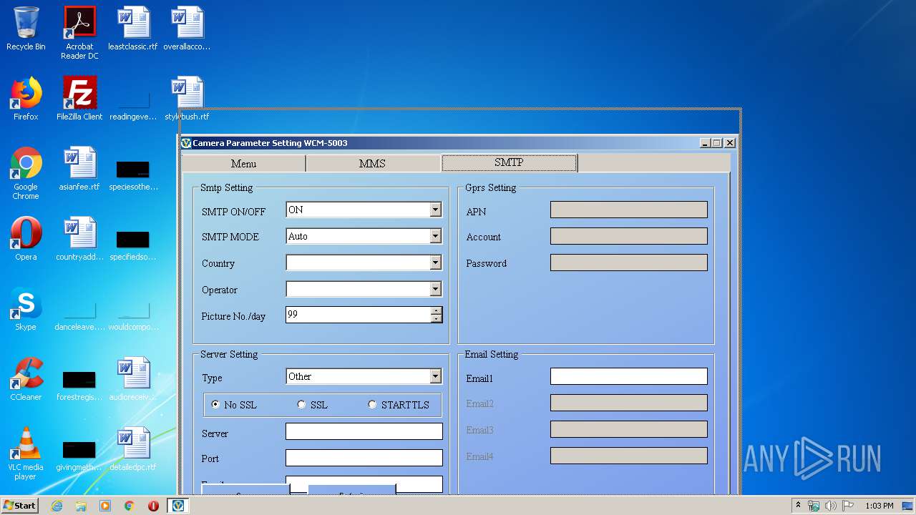Click the Gprs Account field
The image size is (916, 515).
(x=629, y=236)
